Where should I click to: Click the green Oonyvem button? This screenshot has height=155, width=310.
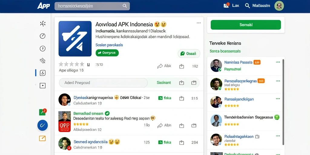107,53
